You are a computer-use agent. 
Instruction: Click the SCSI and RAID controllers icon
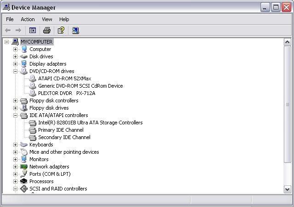[24, 189]
